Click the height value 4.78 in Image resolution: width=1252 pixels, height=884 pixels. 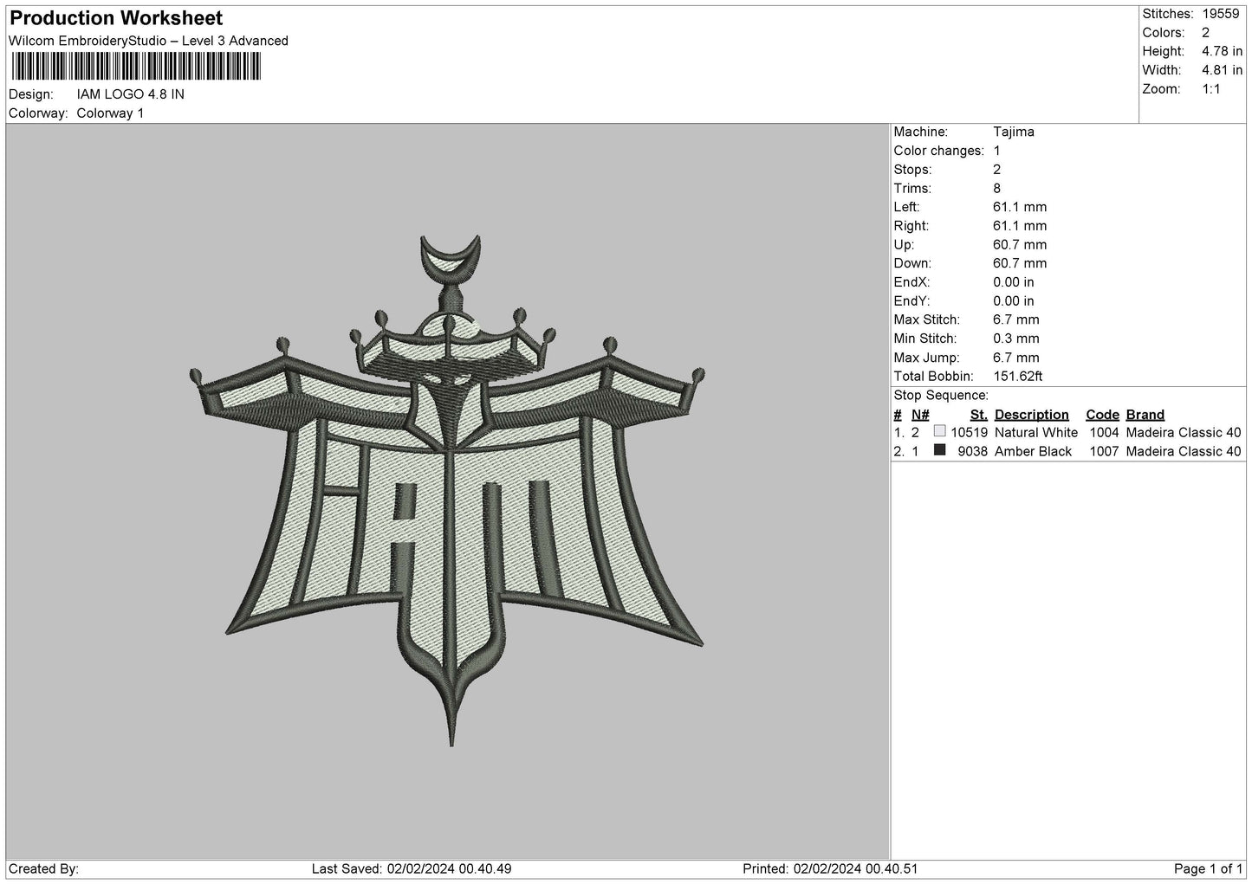click(1222, 52)
